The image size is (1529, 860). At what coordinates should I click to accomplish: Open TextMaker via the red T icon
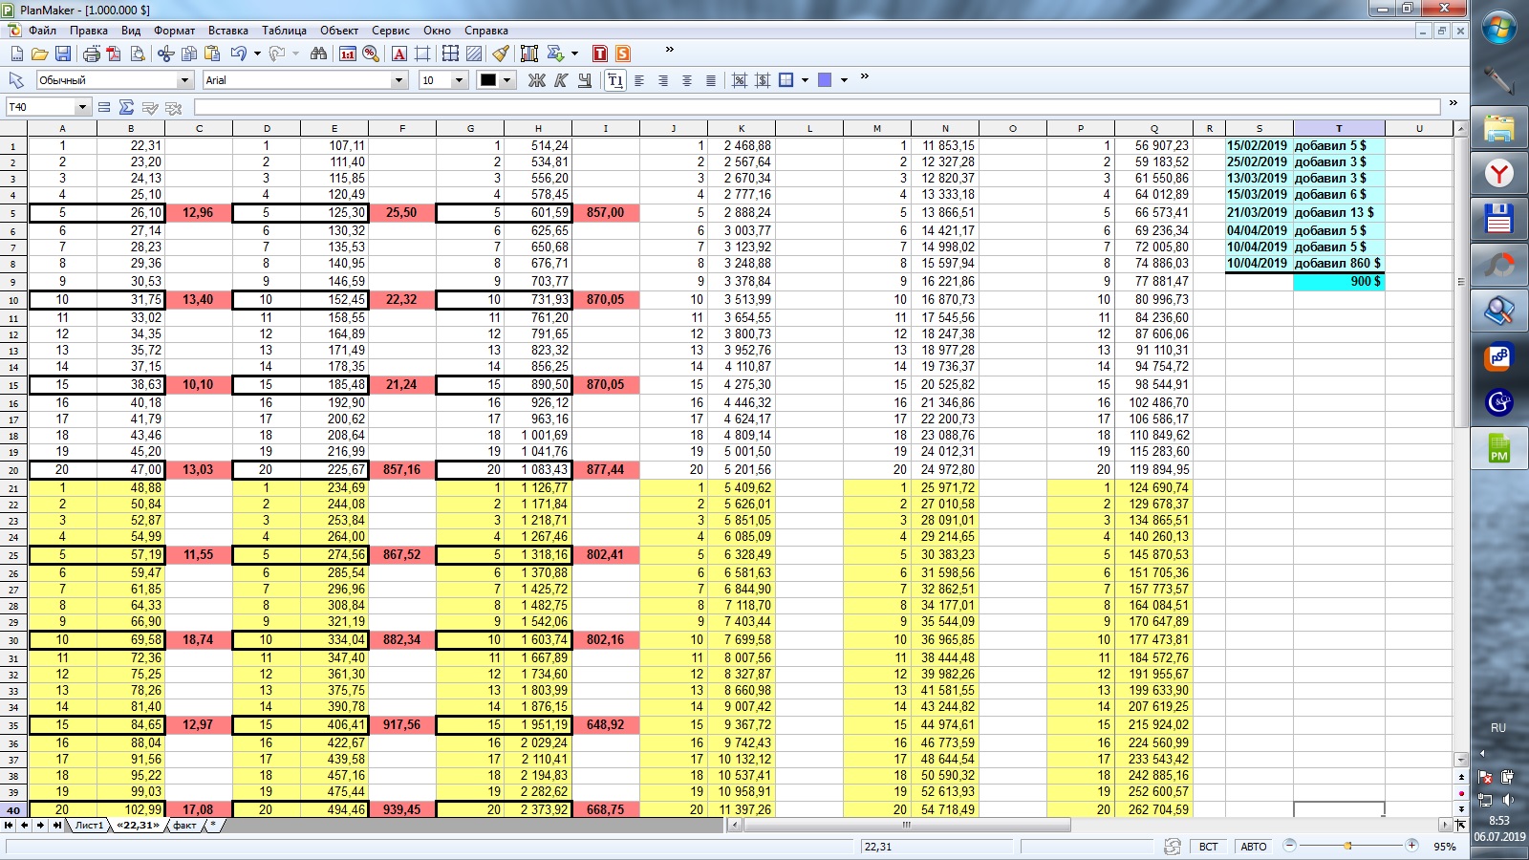click(600, 54)
